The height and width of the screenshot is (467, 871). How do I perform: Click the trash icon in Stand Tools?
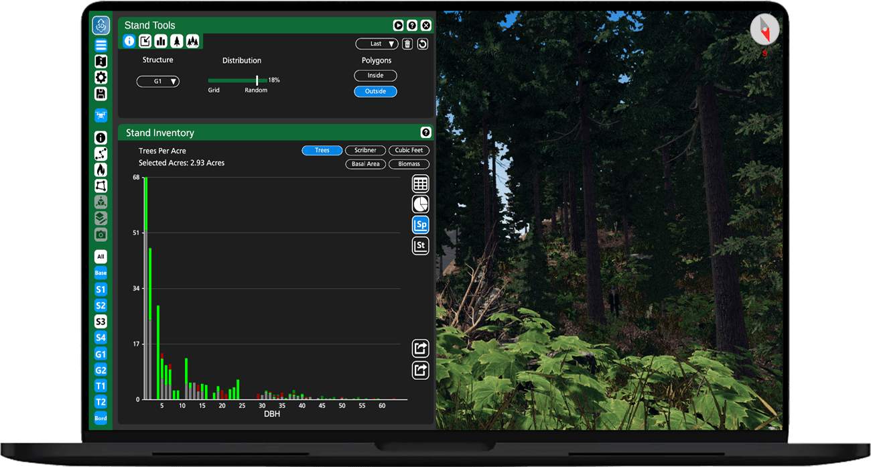coord(407,44)
